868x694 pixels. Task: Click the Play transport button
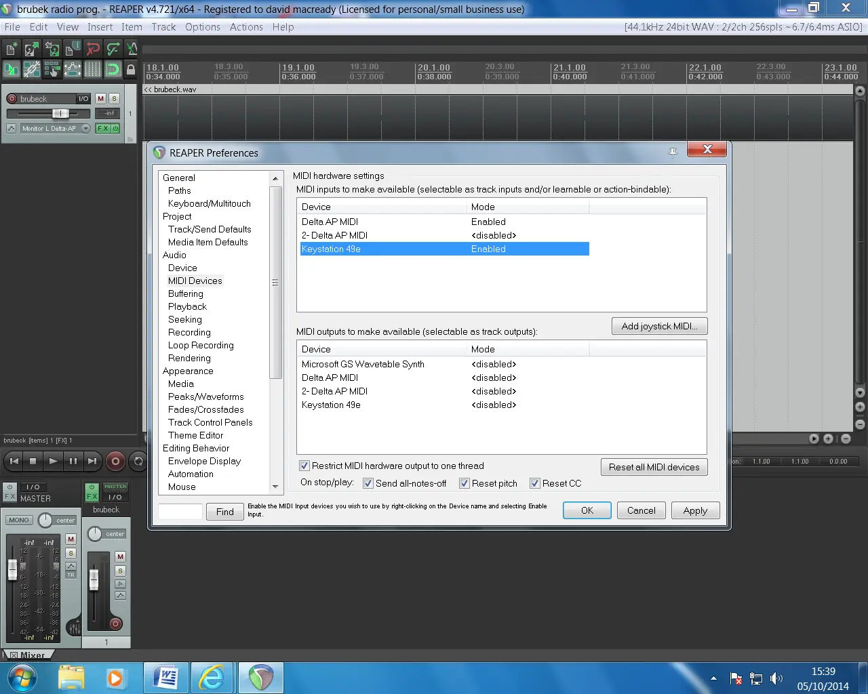(53, 462)
